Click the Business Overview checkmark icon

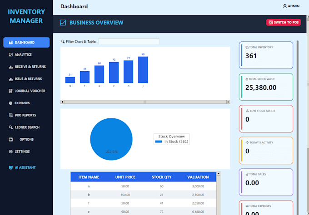point(63,23)
